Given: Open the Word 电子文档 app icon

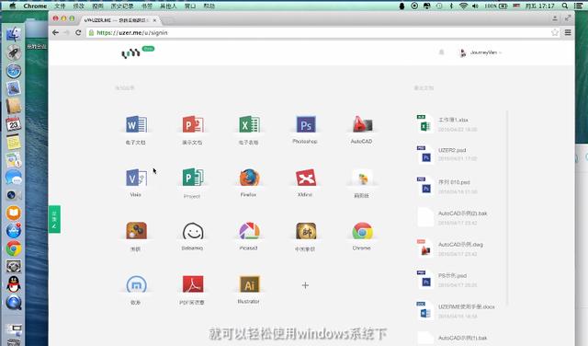Looking at the screenshot, I should [136, 124].
